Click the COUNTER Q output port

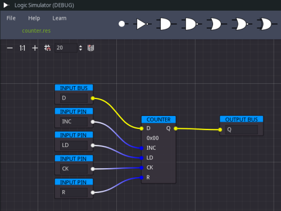(175, 128)
